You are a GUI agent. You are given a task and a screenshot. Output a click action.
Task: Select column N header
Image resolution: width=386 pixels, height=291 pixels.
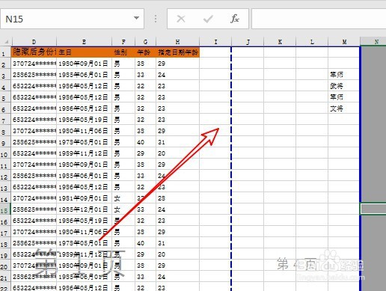[373, 42]
